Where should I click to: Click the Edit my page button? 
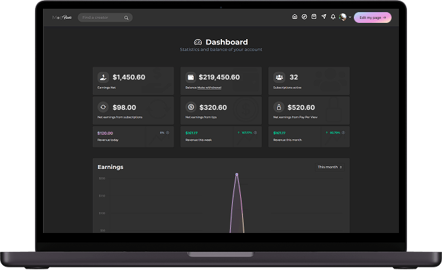pyautogui.click(x=373, y=18)
